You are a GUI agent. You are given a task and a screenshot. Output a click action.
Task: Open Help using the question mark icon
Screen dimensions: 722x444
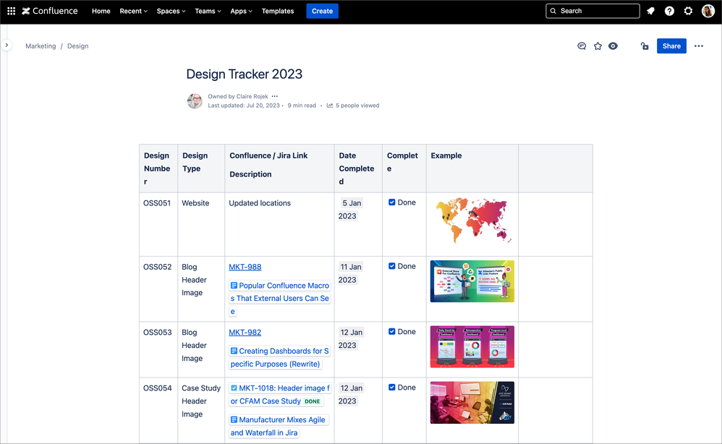click(x=669, y=11)
